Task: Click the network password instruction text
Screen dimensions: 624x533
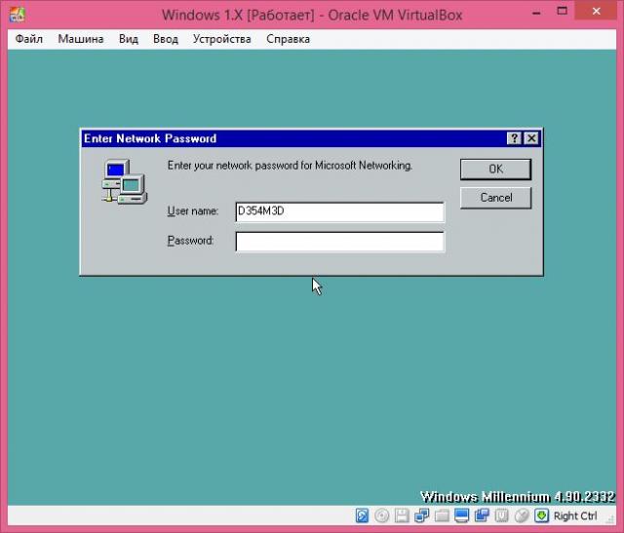Action: coord(290,165)
